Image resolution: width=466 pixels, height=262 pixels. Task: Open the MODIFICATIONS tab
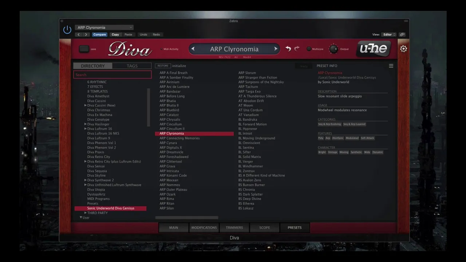pyautogui.click(x=204, y=228)
